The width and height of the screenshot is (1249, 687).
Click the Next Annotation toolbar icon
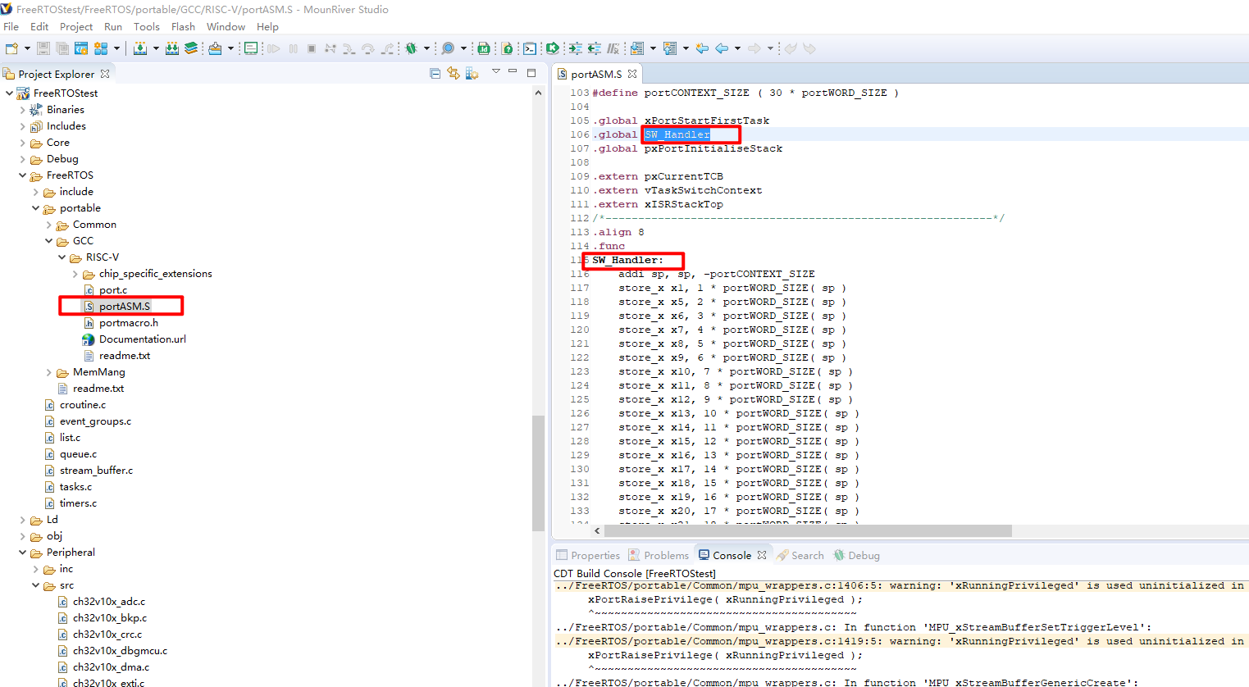pos(637,48)
